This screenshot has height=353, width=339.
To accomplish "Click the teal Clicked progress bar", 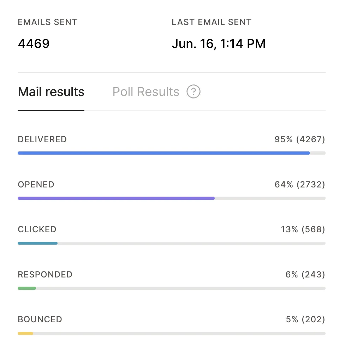I will coord(171,243).
